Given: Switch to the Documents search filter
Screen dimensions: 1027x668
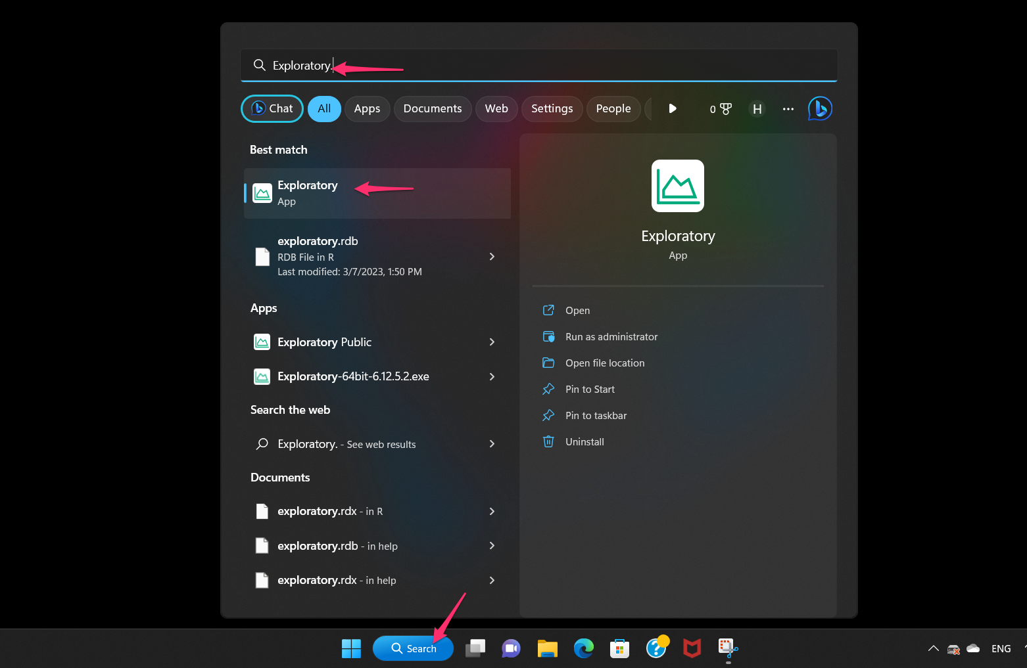Looking at the screenshot, I should pos(432,108).
